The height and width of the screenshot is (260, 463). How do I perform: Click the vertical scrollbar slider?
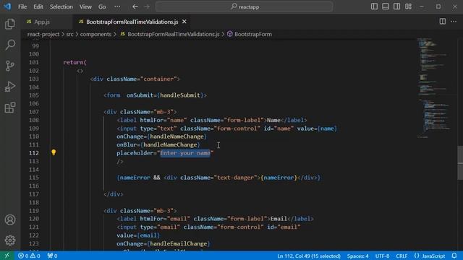(x=460, y=162)
